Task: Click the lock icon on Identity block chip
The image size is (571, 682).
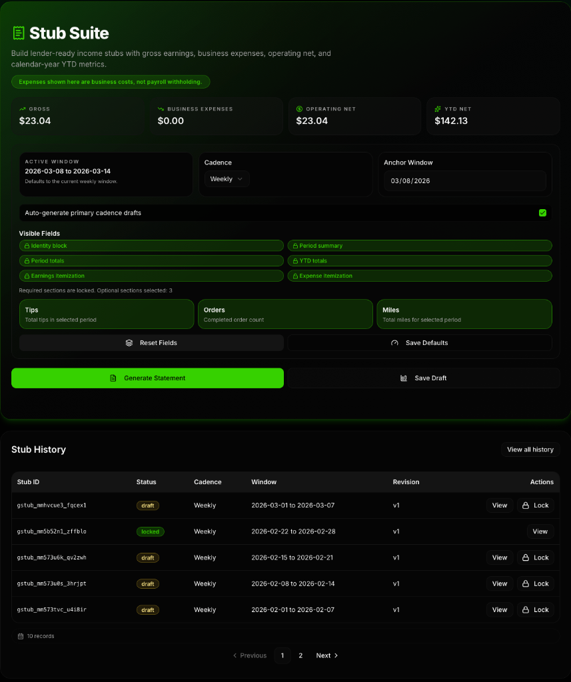Action: point(28,246)
